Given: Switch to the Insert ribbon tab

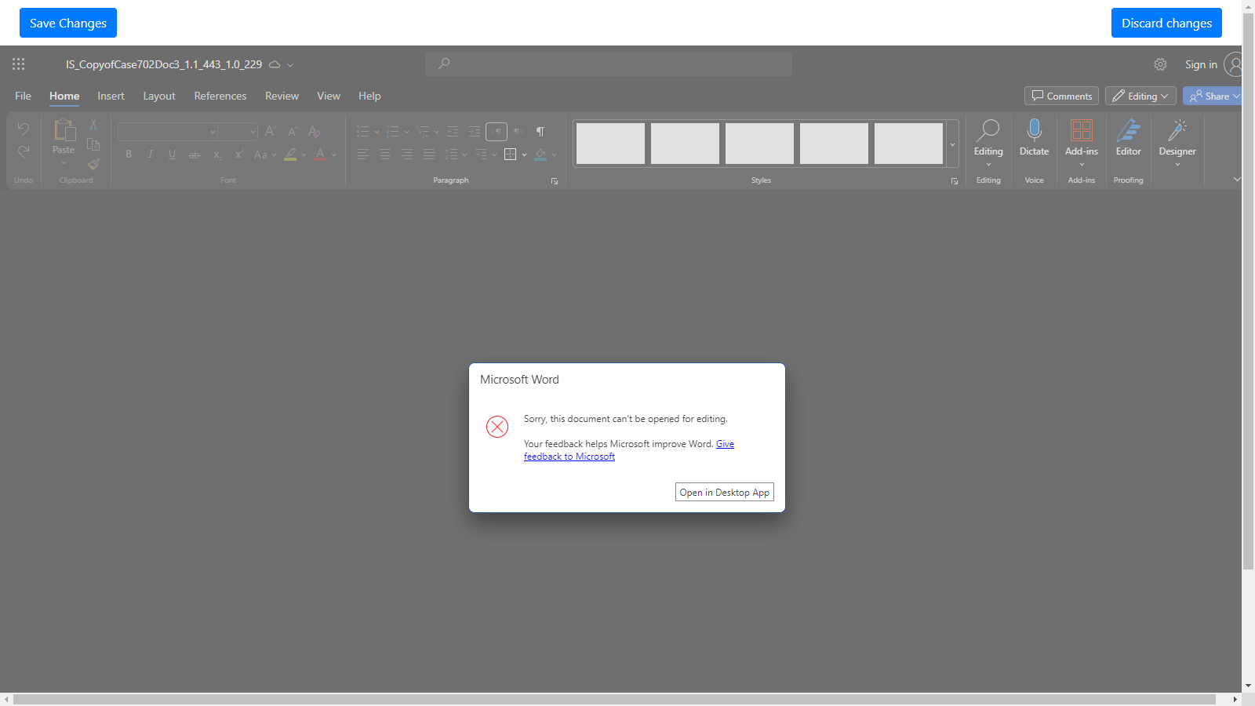Looking at the screenshot, I should tap(111, 96).
